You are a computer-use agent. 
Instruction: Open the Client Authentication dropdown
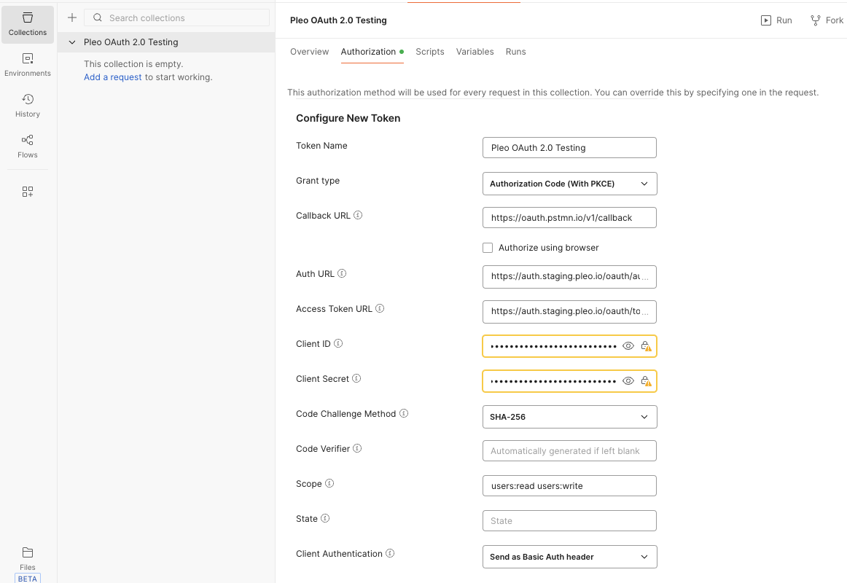click(569, 557)
